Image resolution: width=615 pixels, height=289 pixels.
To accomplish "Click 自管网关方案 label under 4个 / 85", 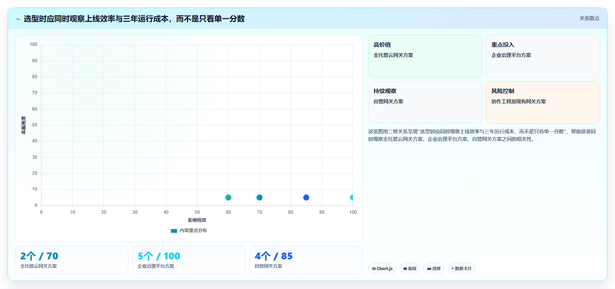I will click(x=268, y=266).
